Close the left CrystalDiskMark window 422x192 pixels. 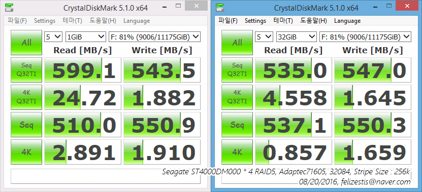click(x=196, y=6)
